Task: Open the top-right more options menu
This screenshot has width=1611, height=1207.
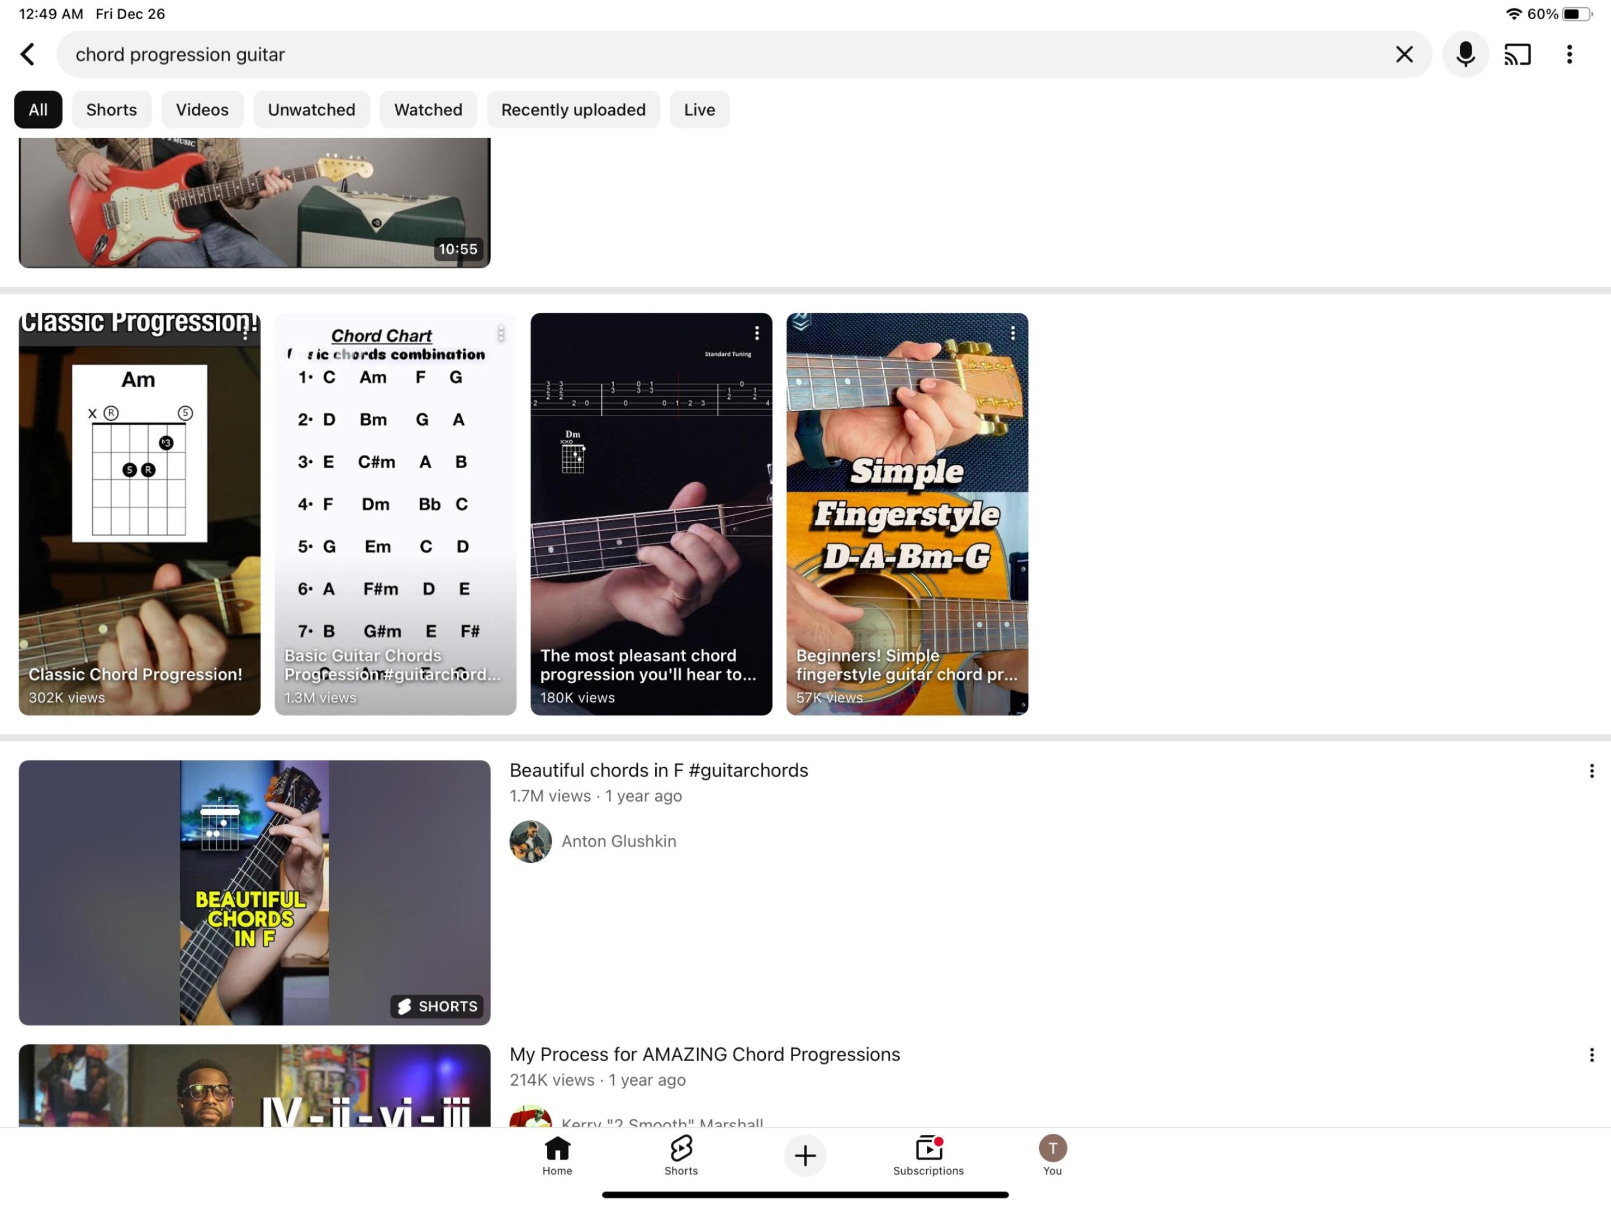Action: click(1570, 55)
